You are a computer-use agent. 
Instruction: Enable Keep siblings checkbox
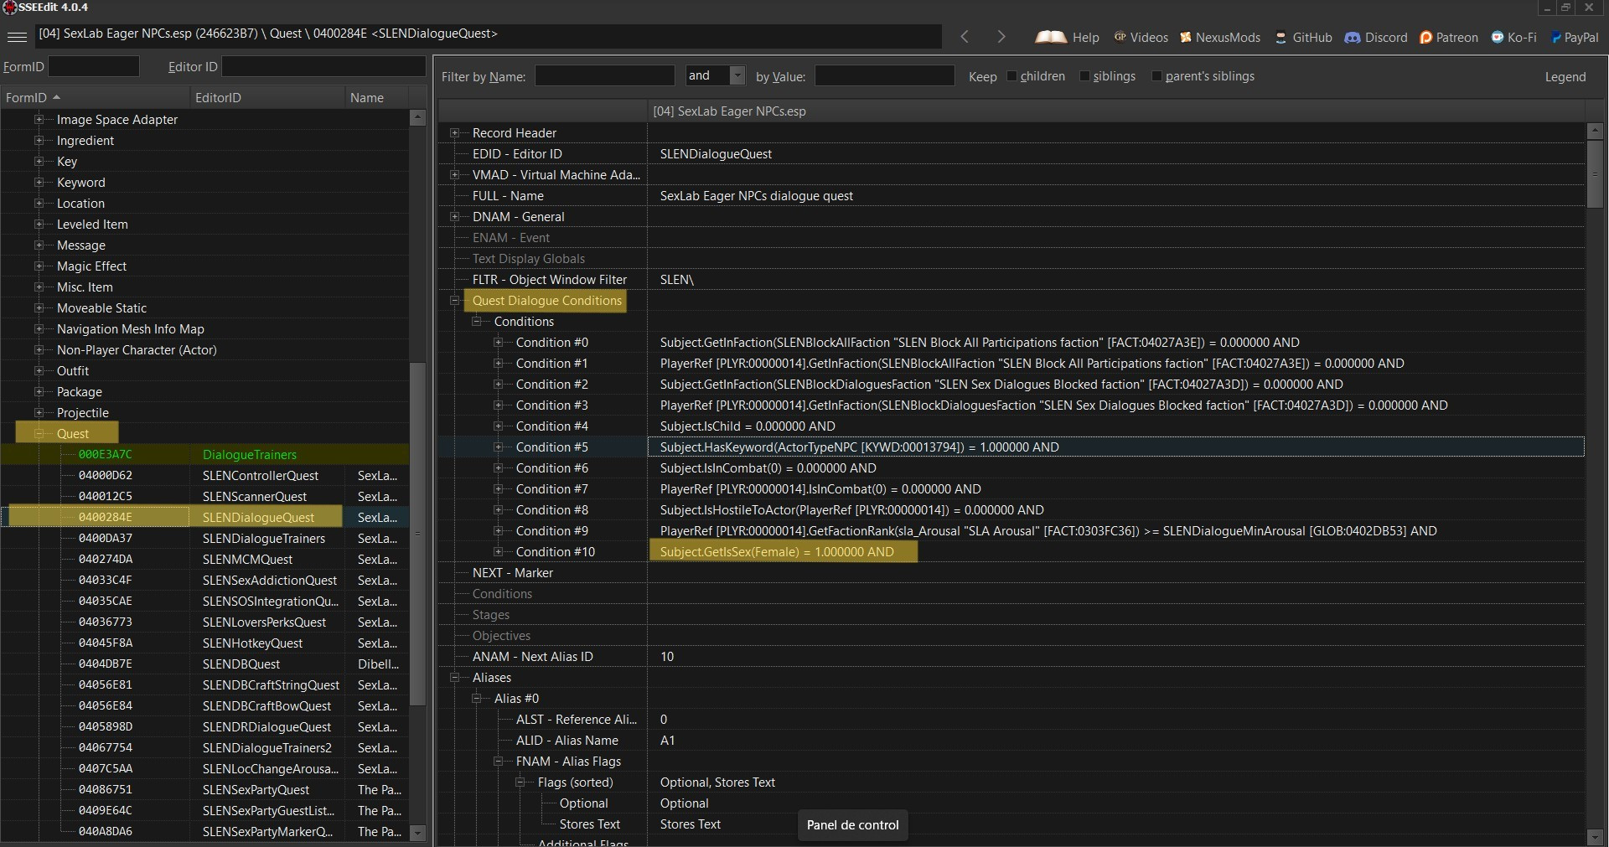pyautogui.click(x=1084, y=76)
